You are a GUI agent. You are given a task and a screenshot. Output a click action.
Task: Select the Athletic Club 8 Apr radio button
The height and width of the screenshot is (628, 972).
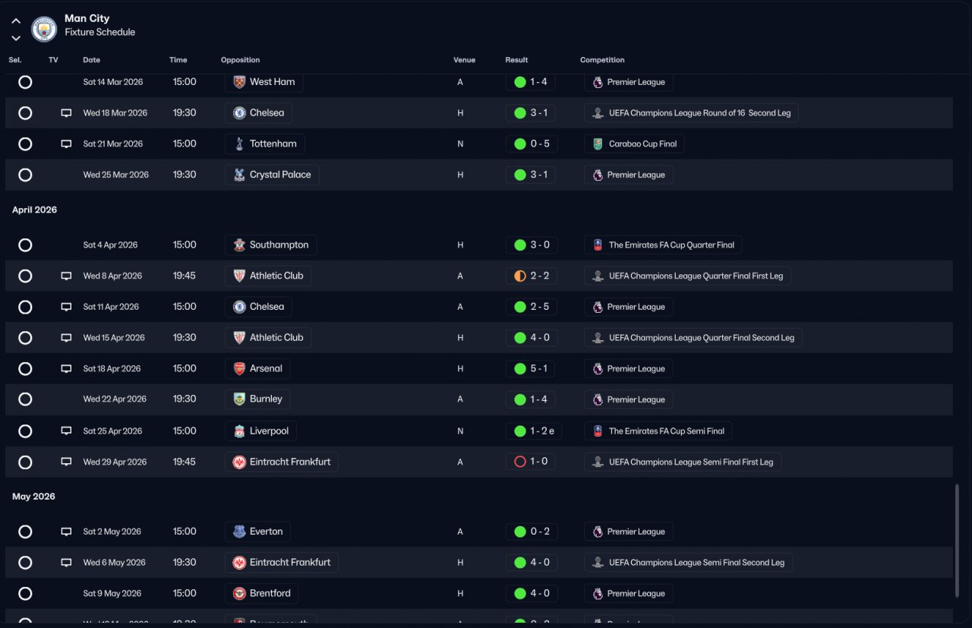(x=25, y=276)
